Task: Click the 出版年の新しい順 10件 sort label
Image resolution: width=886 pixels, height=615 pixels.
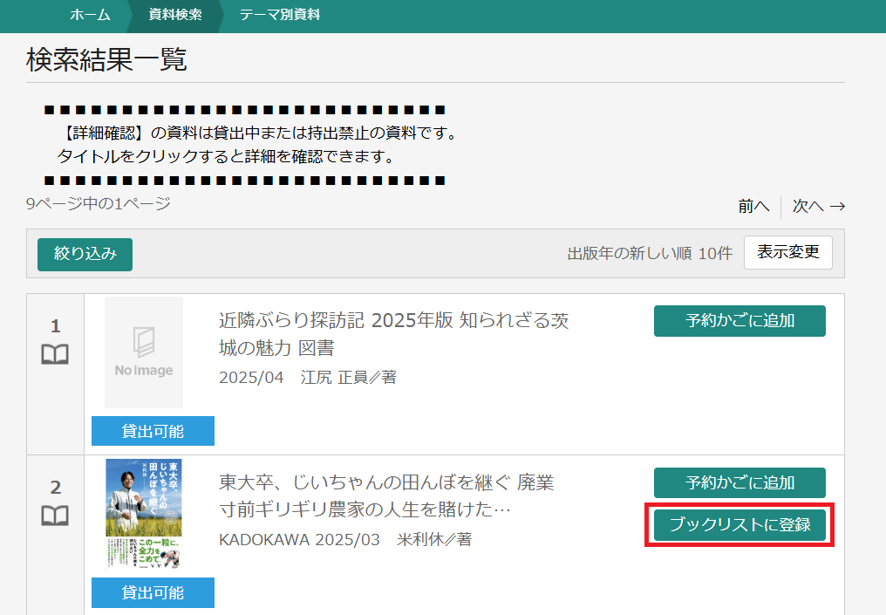Action: [x=650, y=254]
